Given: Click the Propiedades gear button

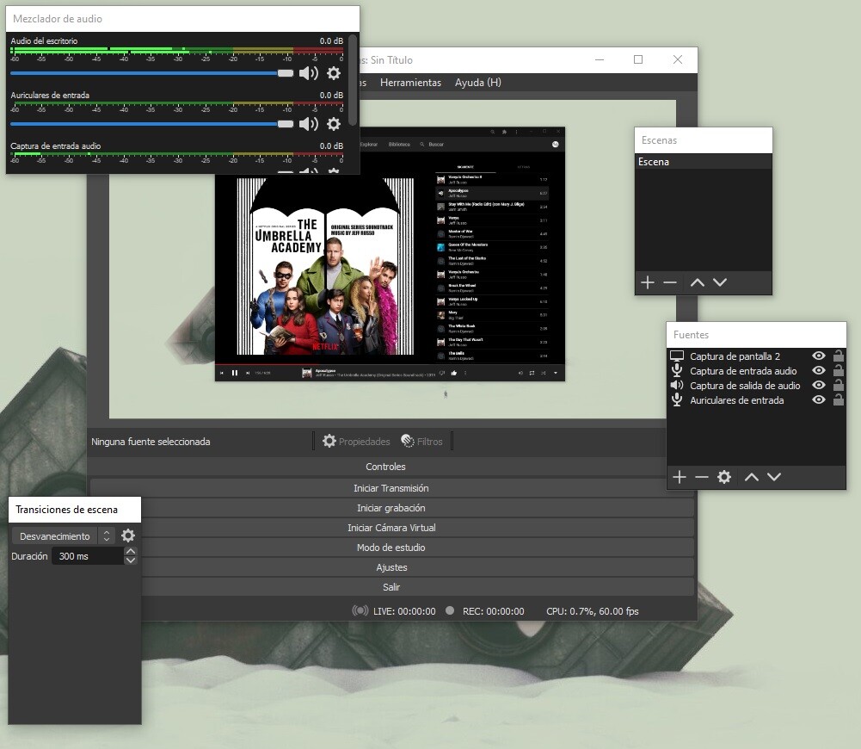Looking at the screenshot, I should [356, 442].
